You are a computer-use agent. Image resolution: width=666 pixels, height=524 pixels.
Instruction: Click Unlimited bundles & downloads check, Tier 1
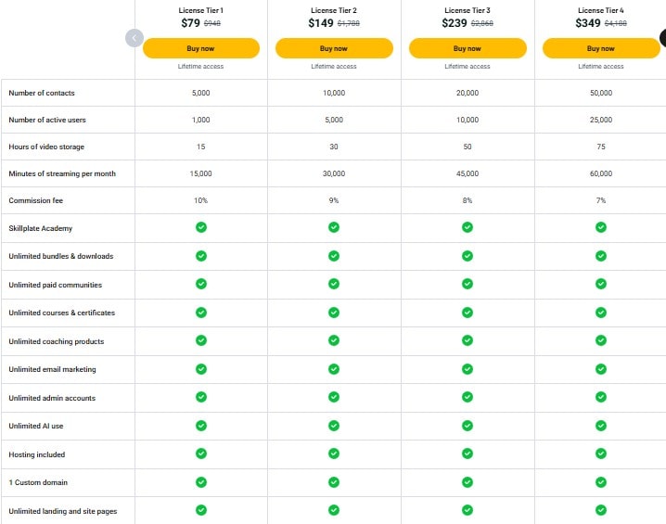201,256
